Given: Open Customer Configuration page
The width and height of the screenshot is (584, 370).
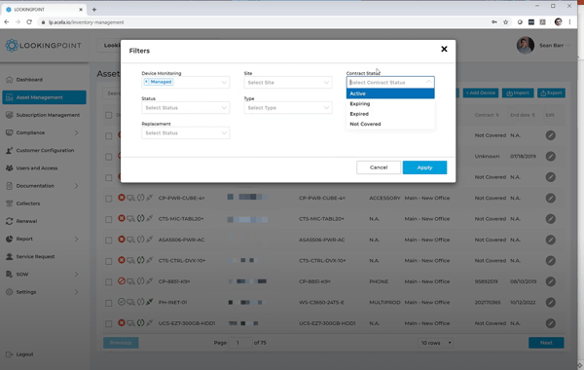Looking at the screenshot, I should coord(45,151).
